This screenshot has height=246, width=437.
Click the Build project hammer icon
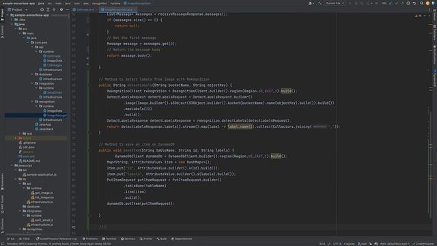coord(320,3)
